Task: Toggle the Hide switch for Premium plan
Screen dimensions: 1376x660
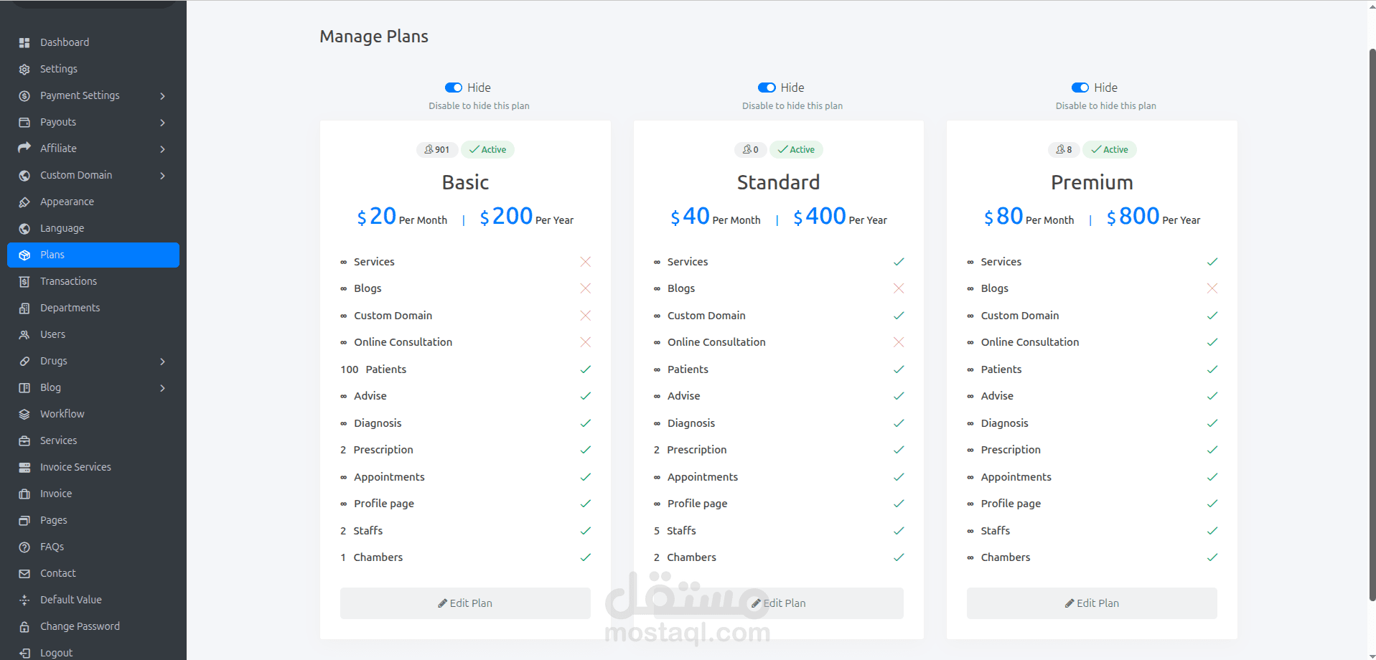Action: tap(1080, 88)
